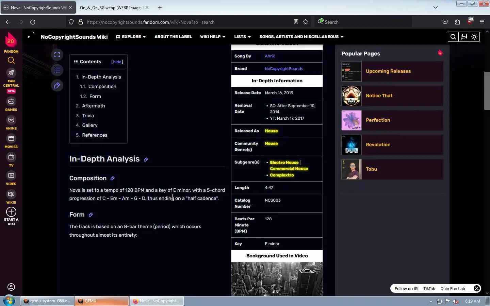Jump to Gallery in Contents
Viewport: 490px width, 306px height.
coord(90,125)
